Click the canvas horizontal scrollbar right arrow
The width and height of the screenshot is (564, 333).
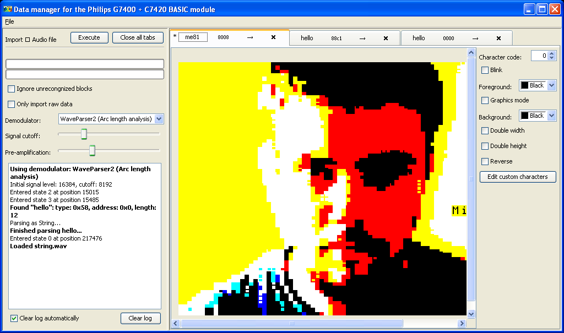(462, 323)
